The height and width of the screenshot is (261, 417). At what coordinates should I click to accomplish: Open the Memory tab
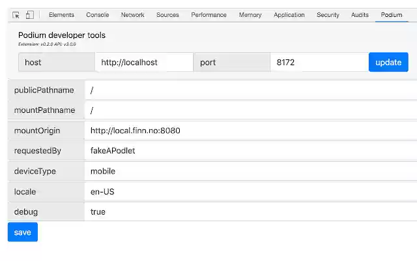(250, 15)
